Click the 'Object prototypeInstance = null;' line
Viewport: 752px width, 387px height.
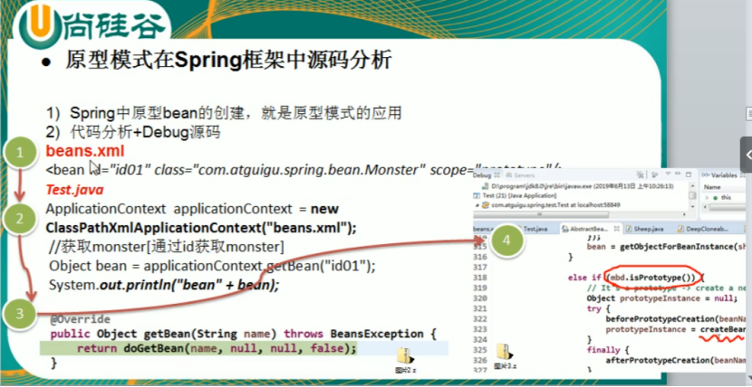(x=662, y=298)
